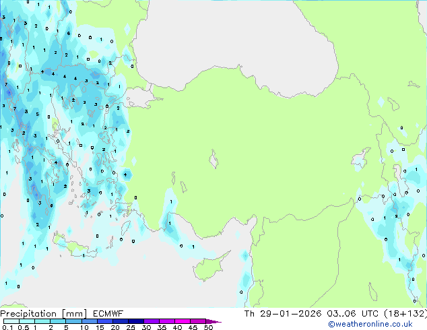Click the 35–40 mm legend color swatch
Viewport: 427px width, 330px height.
(167, 321)
